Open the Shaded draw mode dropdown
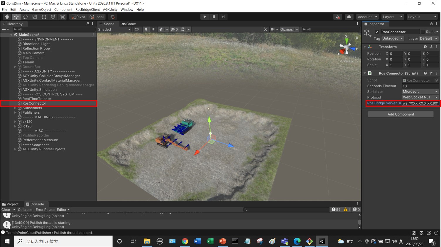 click(114, 29)
